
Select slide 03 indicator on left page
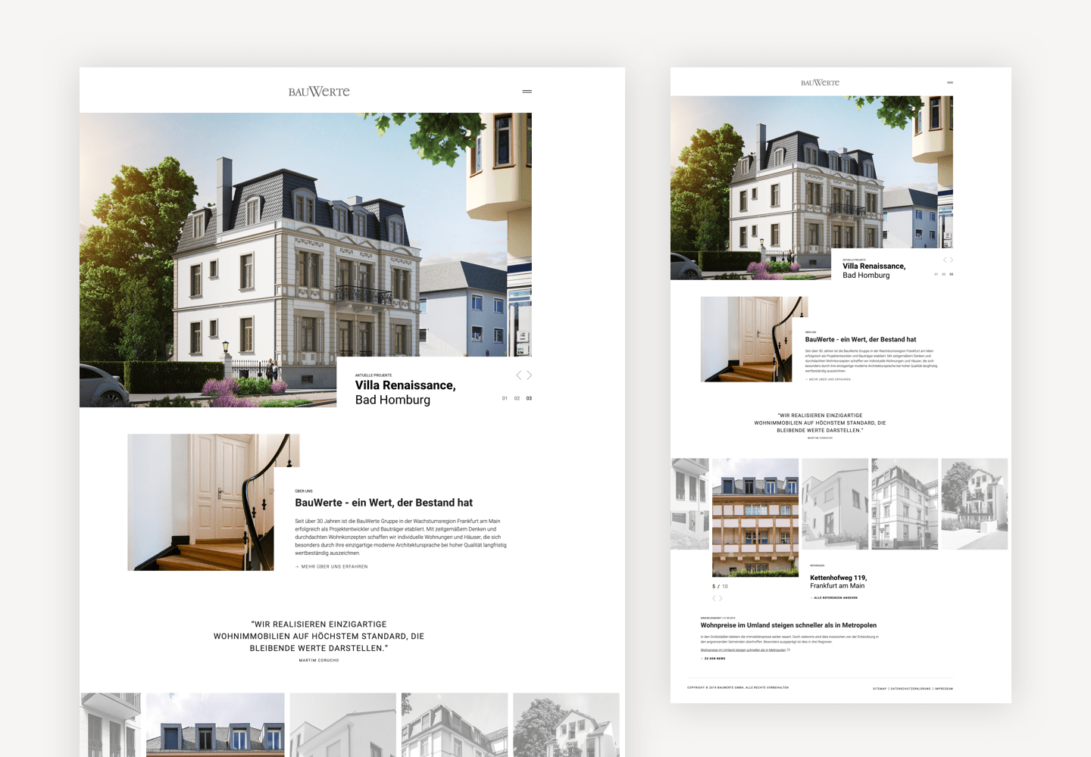pos(529,398)
